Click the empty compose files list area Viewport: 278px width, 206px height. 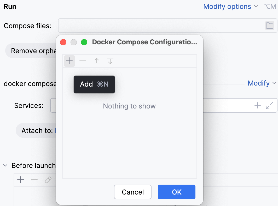tap(129, 130)
